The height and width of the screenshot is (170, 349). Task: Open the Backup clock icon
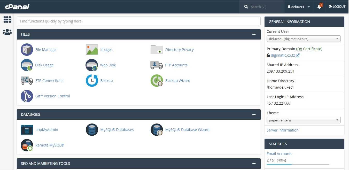click(92, 81)
